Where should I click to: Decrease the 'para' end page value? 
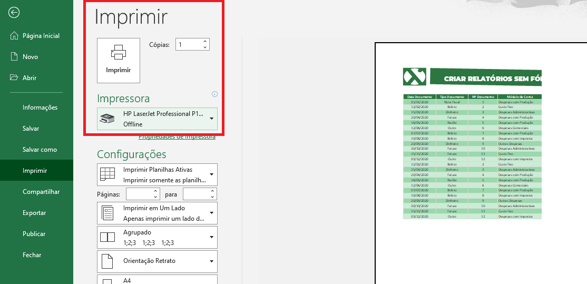point(212,197)
